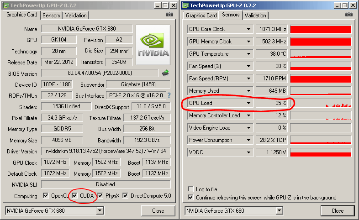The width and height of the screenshot is (359, 220).
Task: Click Close button in left window
Action: point(158,210)
